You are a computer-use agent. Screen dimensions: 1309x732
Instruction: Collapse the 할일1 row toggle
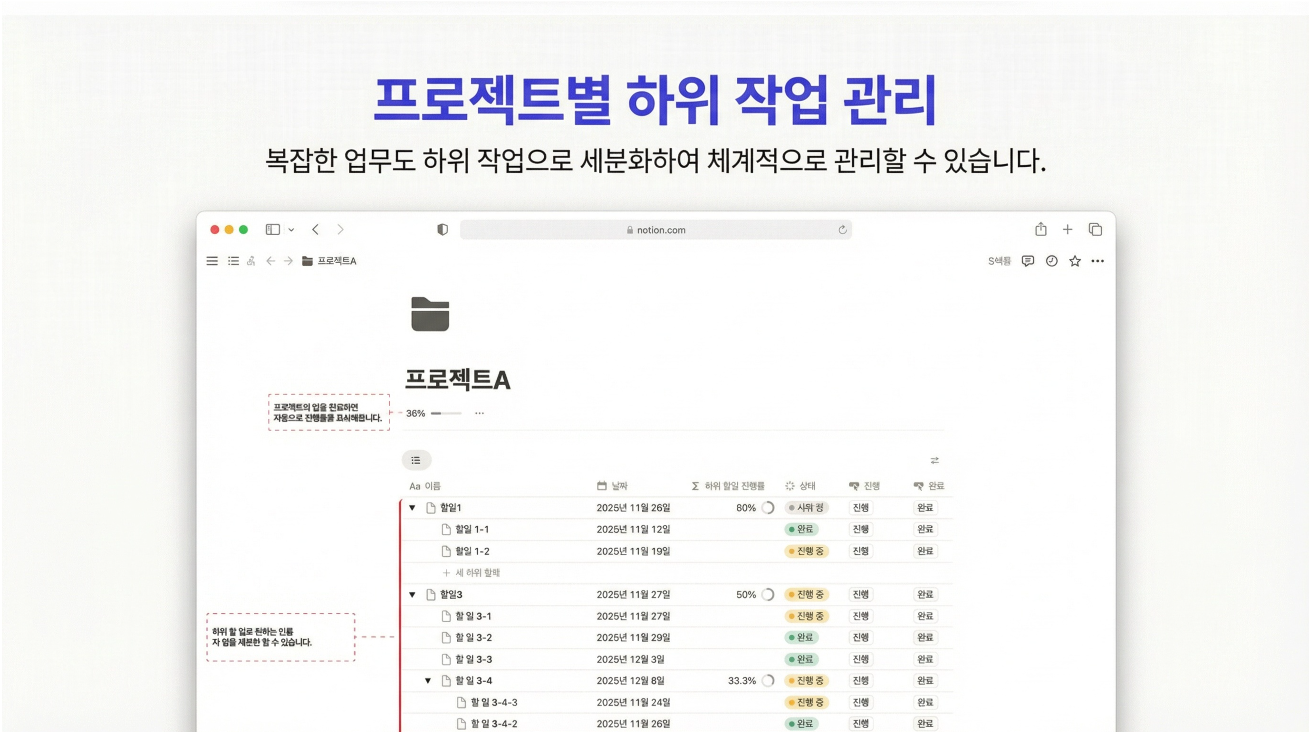click(x=412, y=507)
